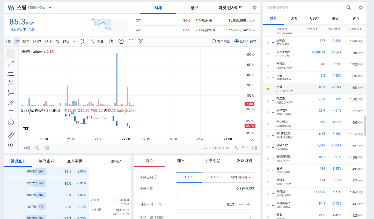Select the XABCD pattern tool
This screenshot has width=374, height=219.
click(11, 83)
